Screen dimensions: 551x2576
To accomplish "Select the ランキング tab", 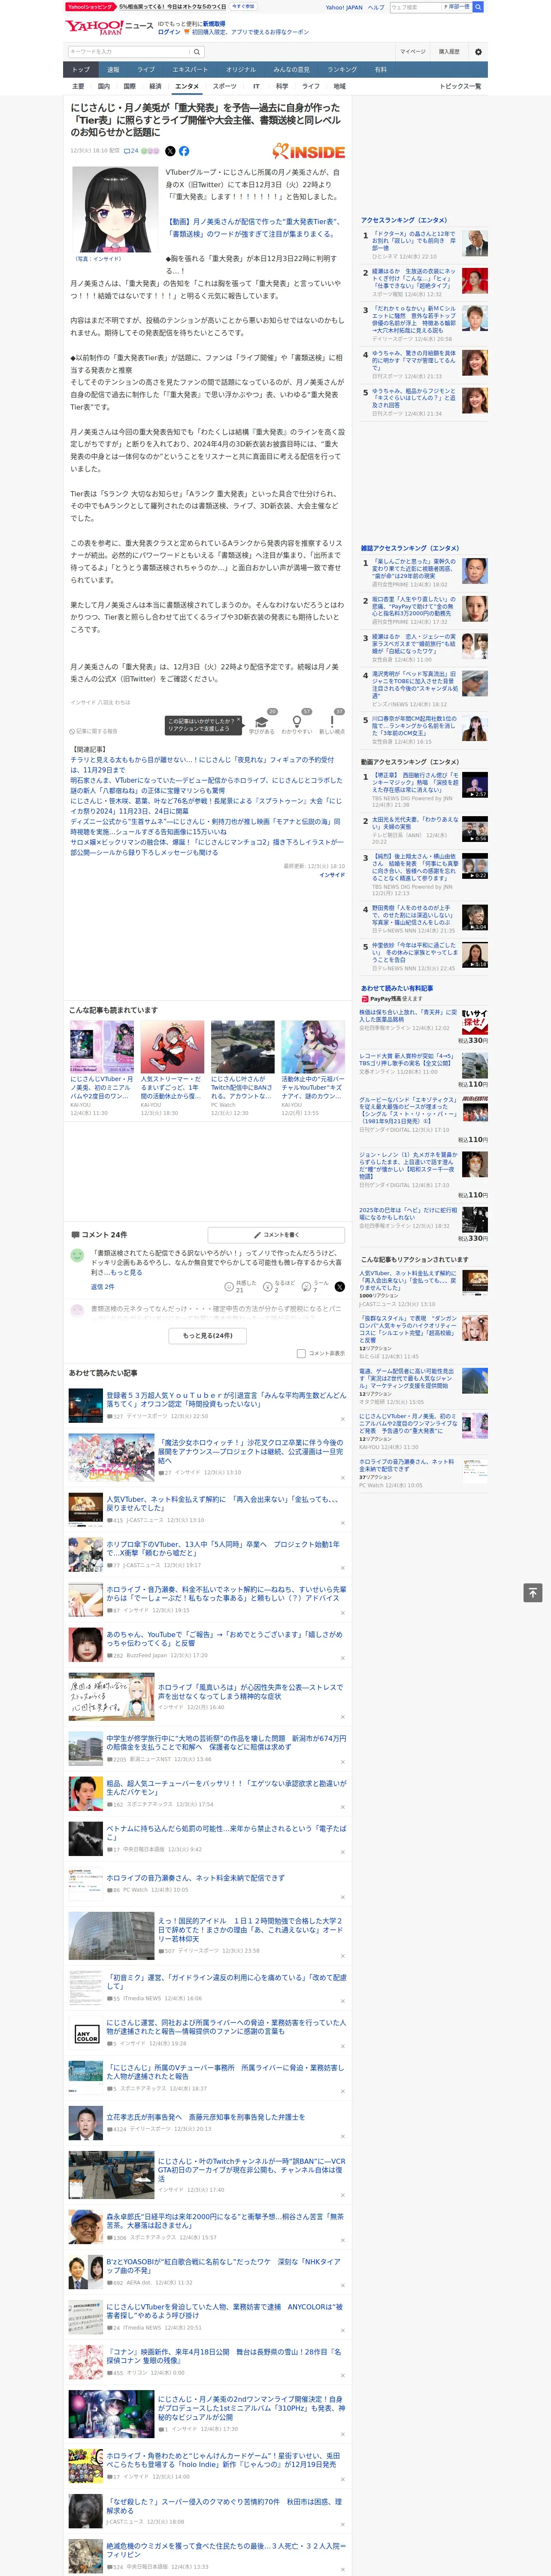I will 342,70.
